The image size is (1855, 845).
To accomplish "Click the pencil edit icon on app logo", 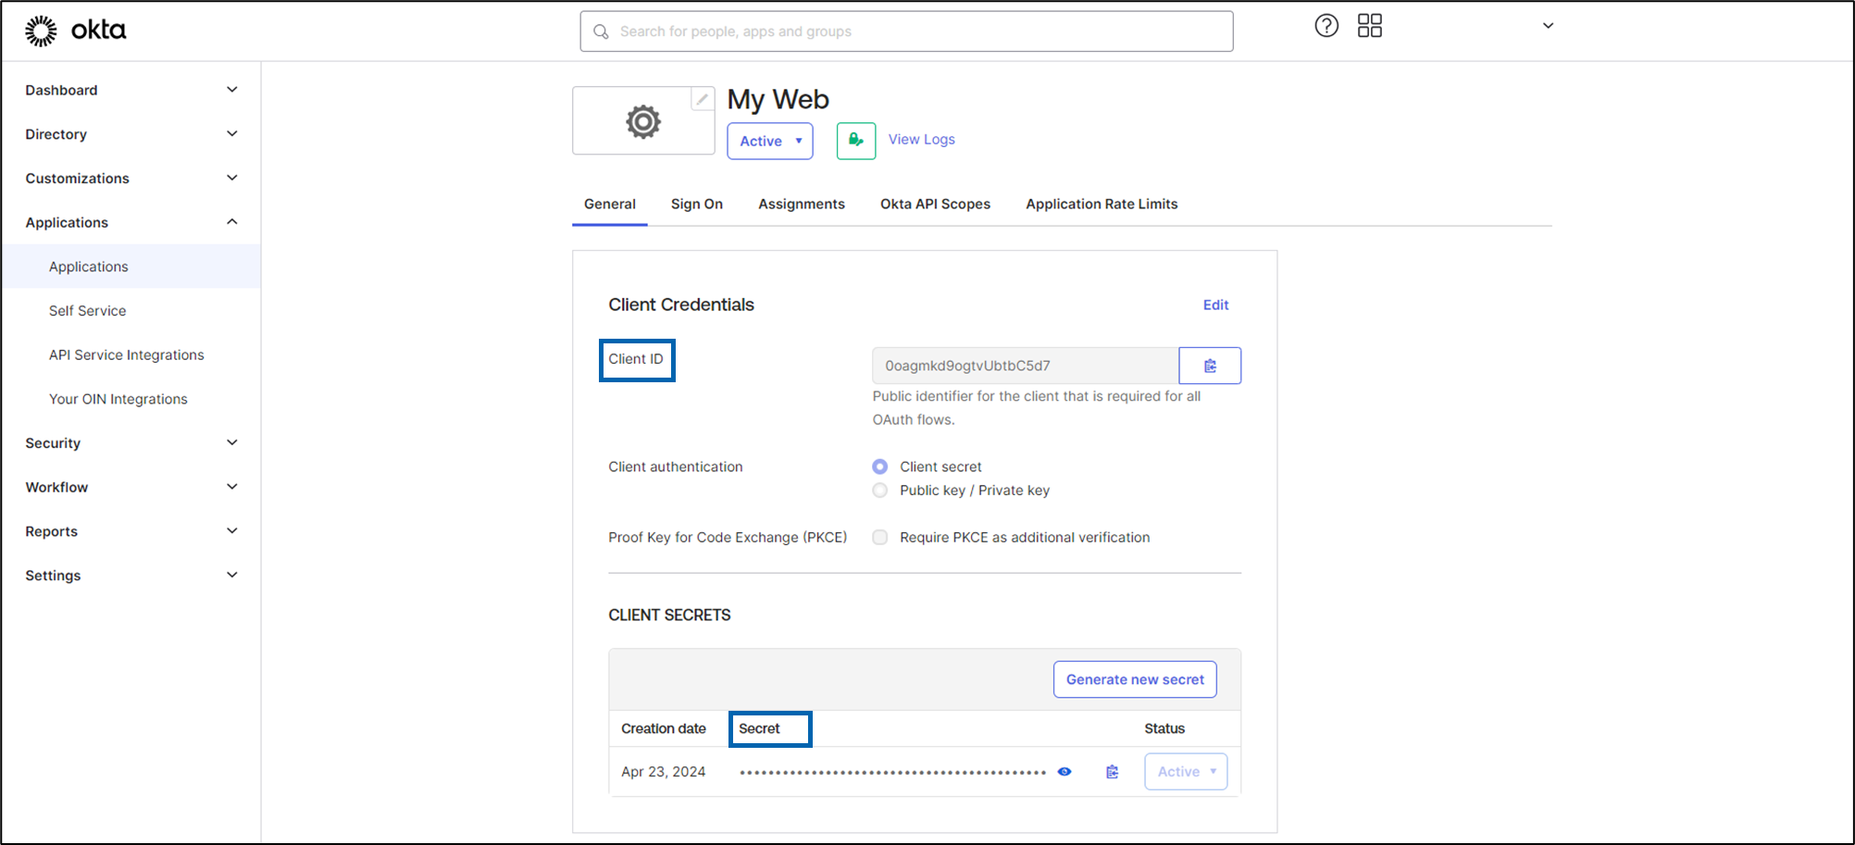I will click(x=703, y=99).
